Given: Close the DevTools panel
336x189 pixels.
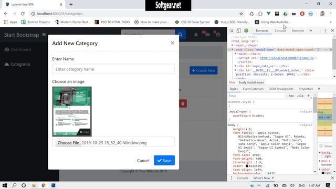Looking at the screenshot, I should (x=332, y=30).
